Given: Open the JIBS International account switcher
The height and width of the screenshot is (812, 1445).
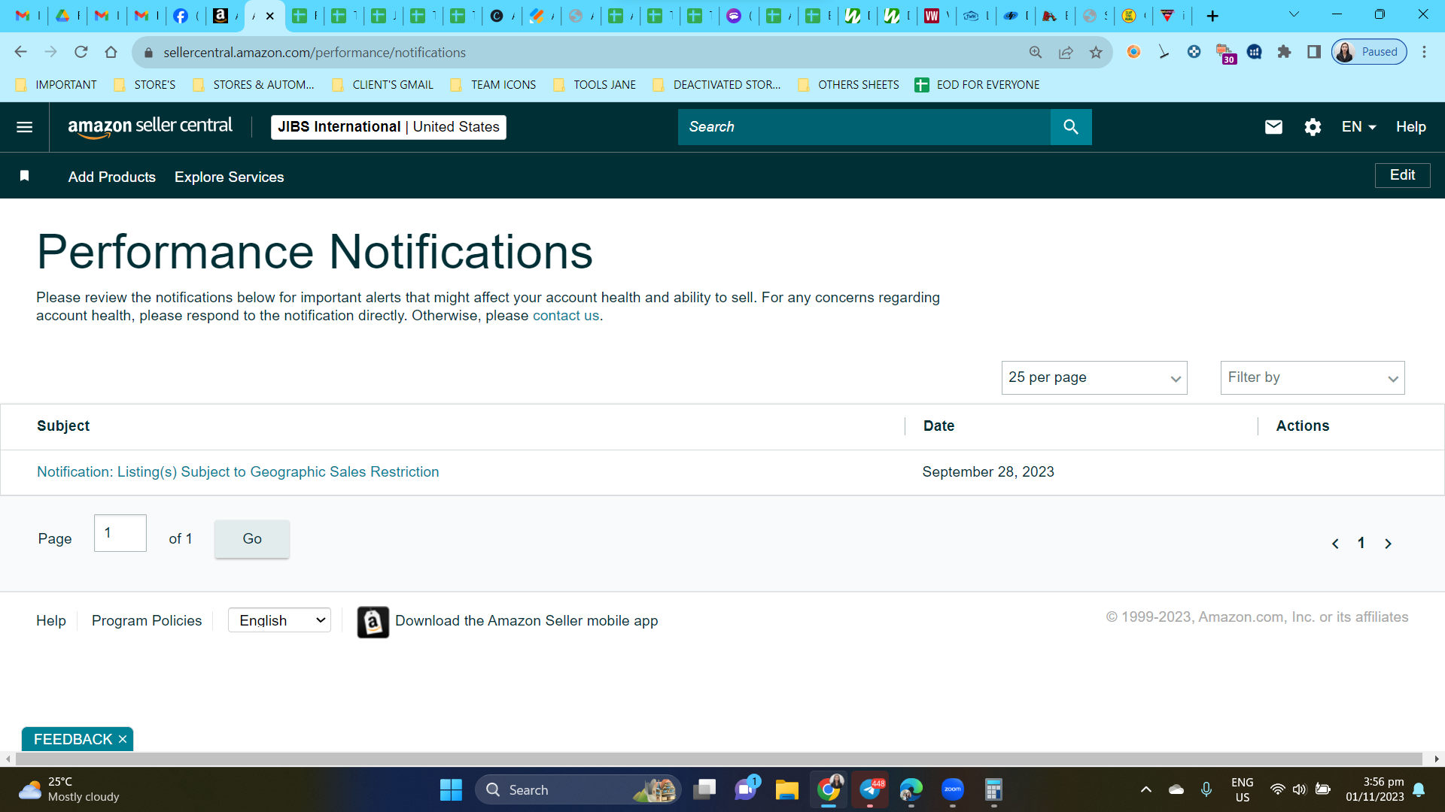Looking at the screenshot, I should click(388, 127).
